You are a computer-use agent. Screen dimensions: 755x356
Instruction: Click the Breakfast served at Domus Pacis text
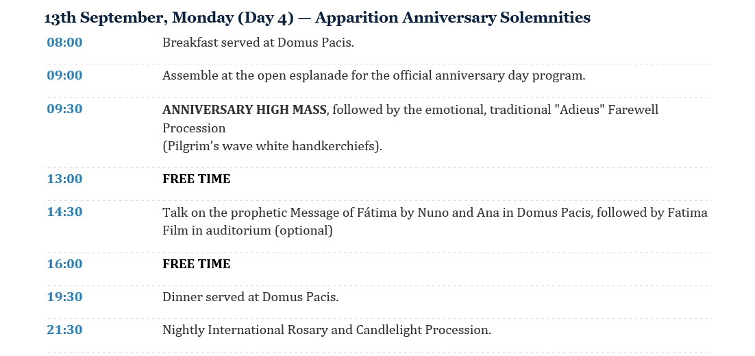point(258,43)
